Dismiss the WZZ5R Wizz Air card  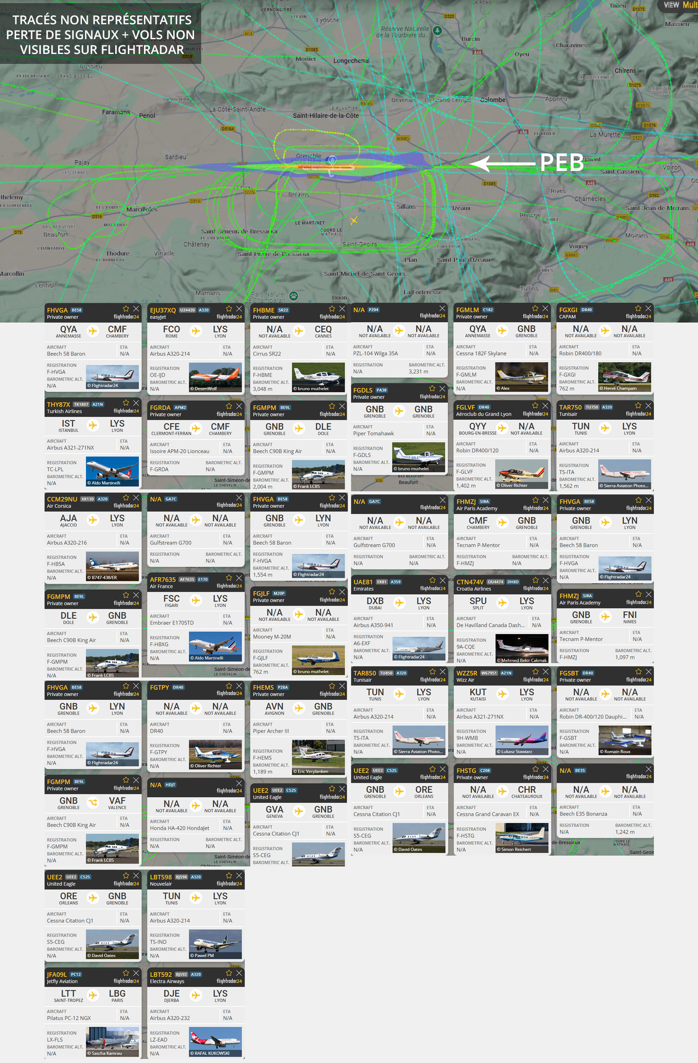(x=545, y=672)
